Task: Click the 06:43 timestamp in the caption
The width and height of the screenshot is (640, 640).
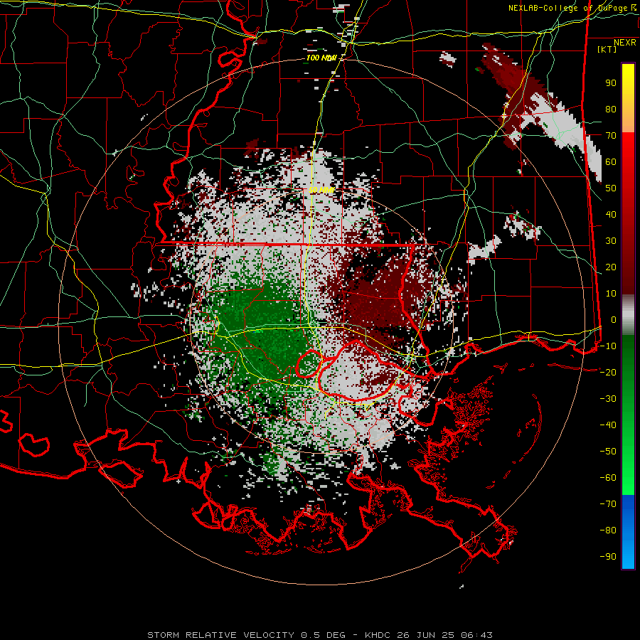Action: (476, 635)
